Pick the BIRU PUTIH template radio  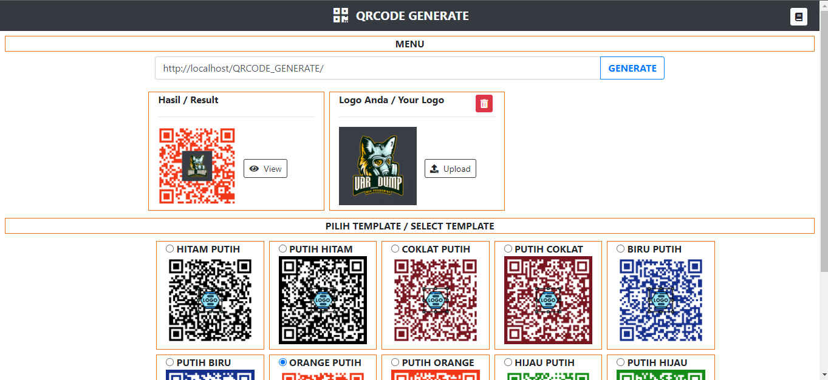621,249
